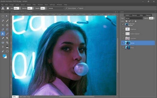Click the lock-all padlock icon

(x=136, y=21)
